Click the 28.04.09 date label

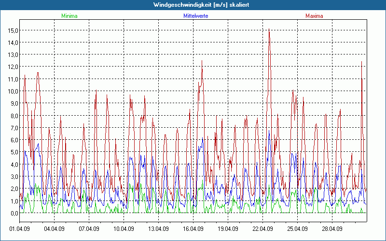(332, 229)
